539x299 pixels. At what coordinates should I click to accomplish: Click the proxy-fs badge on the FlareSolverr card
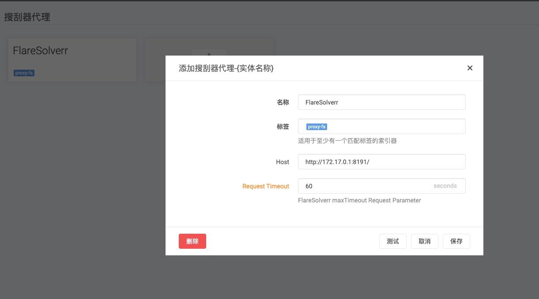coord(23,73)
